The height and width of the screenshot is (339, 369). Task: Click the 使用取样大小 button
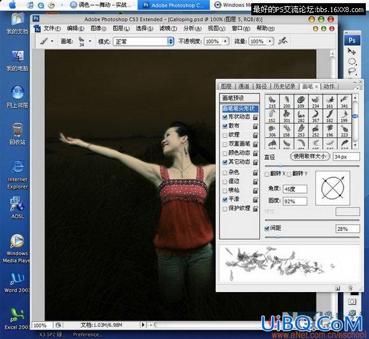pos(309,156)
